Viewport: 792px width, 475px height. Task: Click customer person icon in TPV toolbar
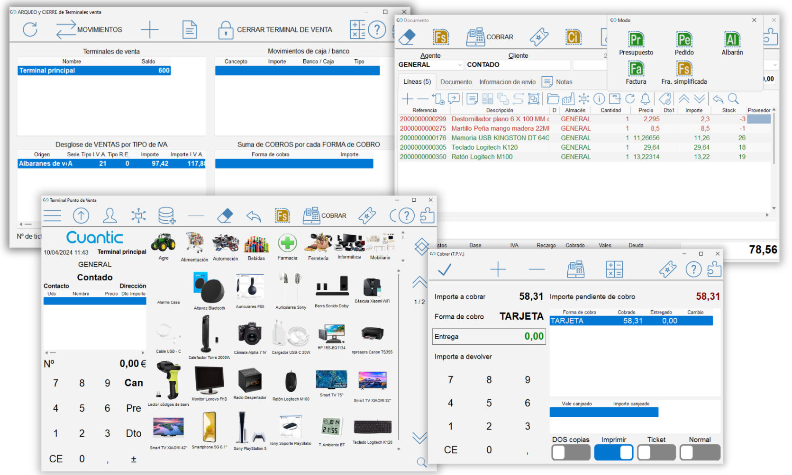coord(110,216)
